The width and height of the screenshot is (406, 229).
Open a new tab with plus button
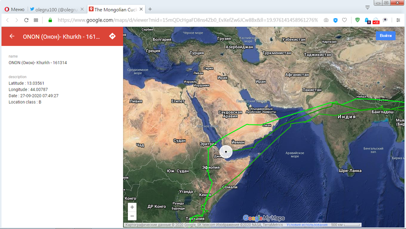150,9
